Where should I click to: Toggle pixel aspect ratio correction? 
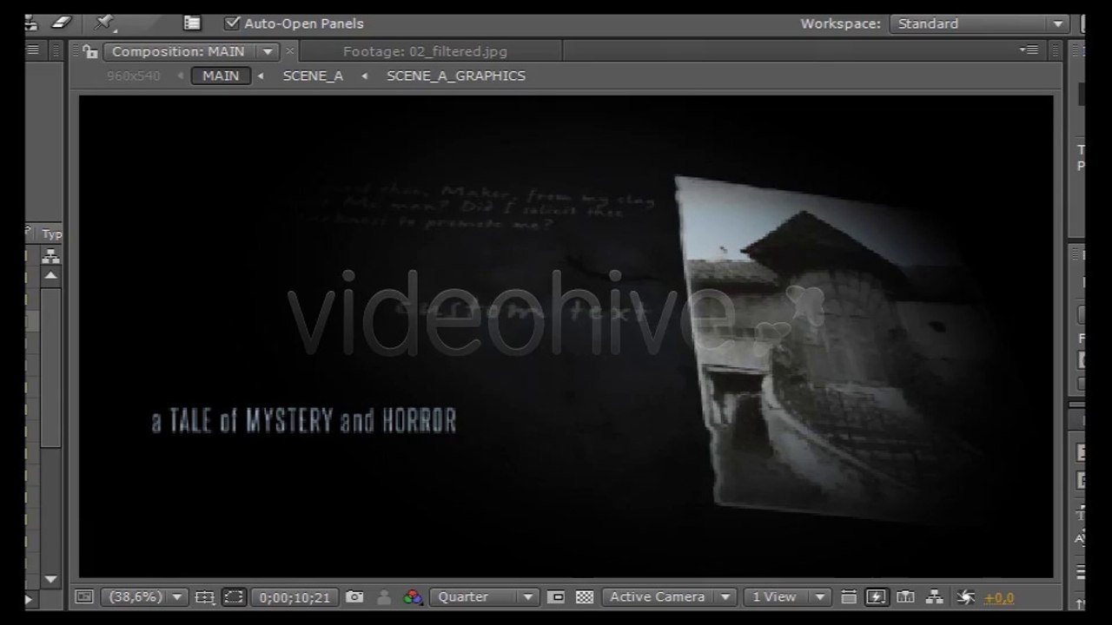tap(849, 596)
